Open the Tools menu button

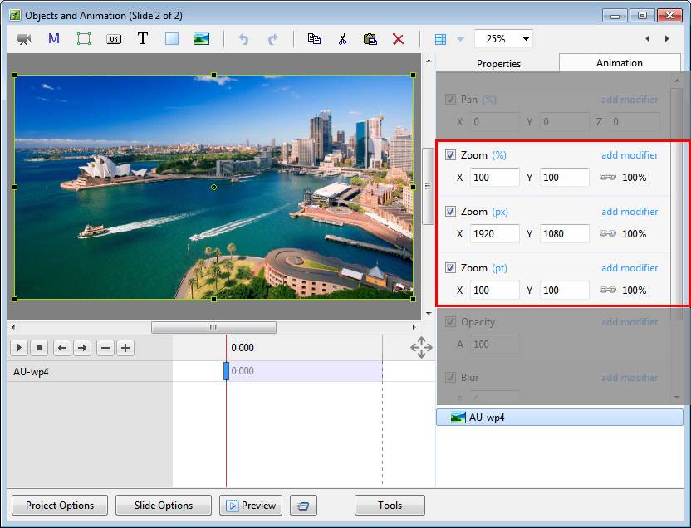point(390,505)
